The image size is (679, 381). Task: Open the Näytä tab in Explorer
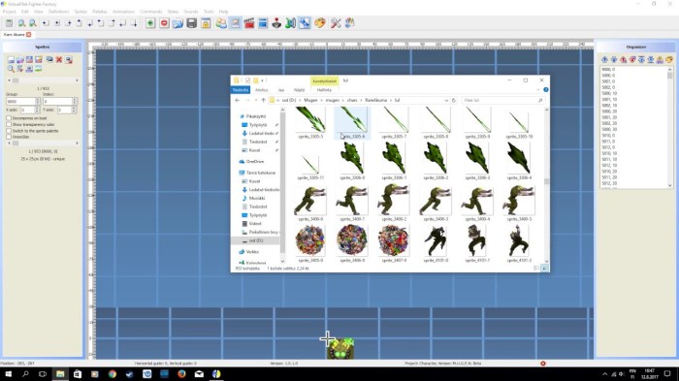tap(299, 90)
